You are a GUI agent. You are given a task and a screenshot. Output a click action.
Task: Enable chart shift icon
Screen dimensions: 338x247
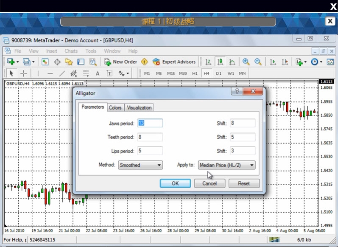[x=285, y=62]
